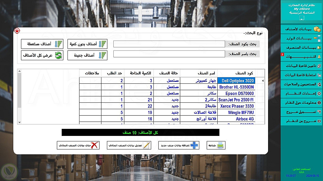The width and height of the screenshot is (323, 181).
Task: Click the info icon beside معلومات حول النظام
Action: (x=319, y=103)
